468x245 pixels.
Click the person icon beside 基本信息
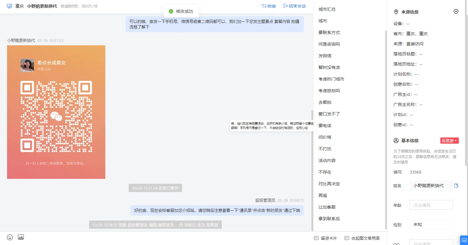pos(396,141)
